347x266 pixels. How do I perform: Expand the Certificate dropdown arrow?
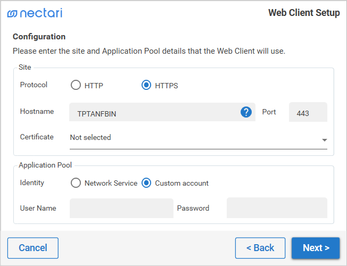(x=325, y=140)
